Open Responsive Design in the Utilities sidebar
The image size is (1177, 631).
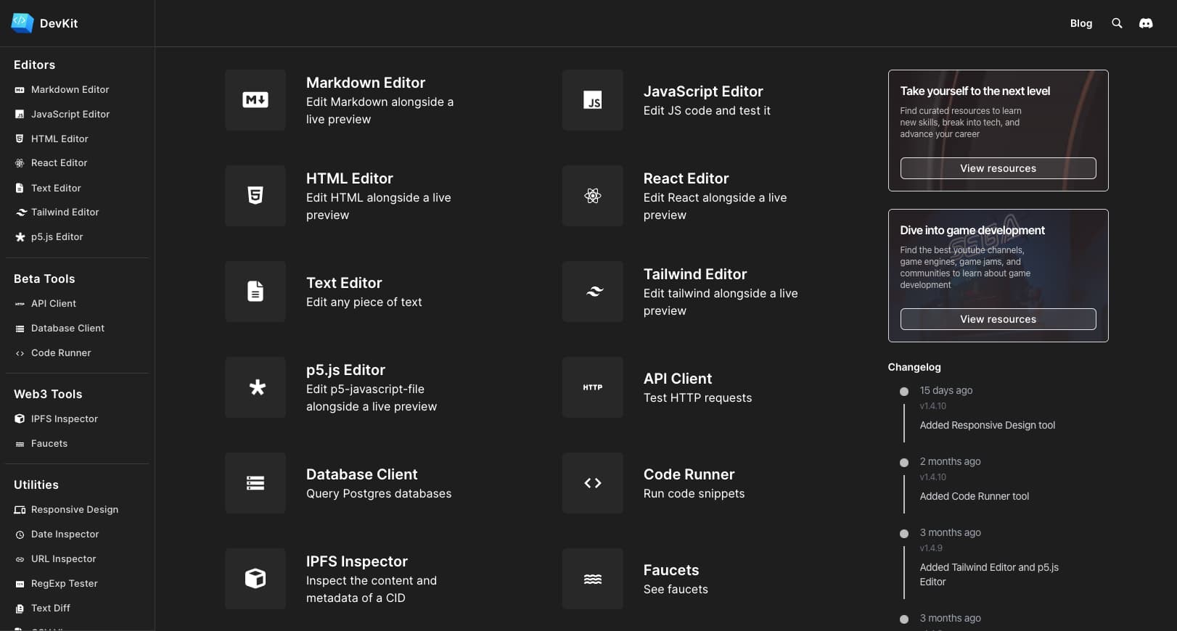pos(74,510)
